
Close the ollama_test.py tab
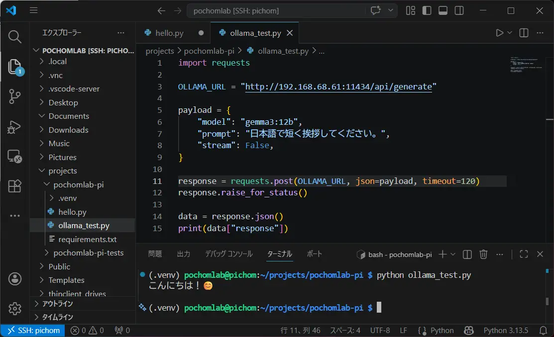click(x=290, y=33)
